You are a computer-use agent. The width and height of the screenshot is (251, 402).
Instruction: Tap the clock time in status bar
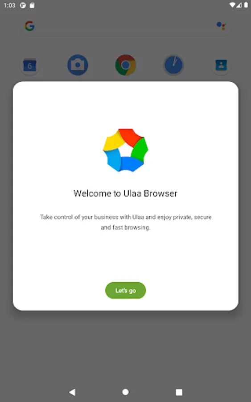pyautogui.click(x=9, y=5)
